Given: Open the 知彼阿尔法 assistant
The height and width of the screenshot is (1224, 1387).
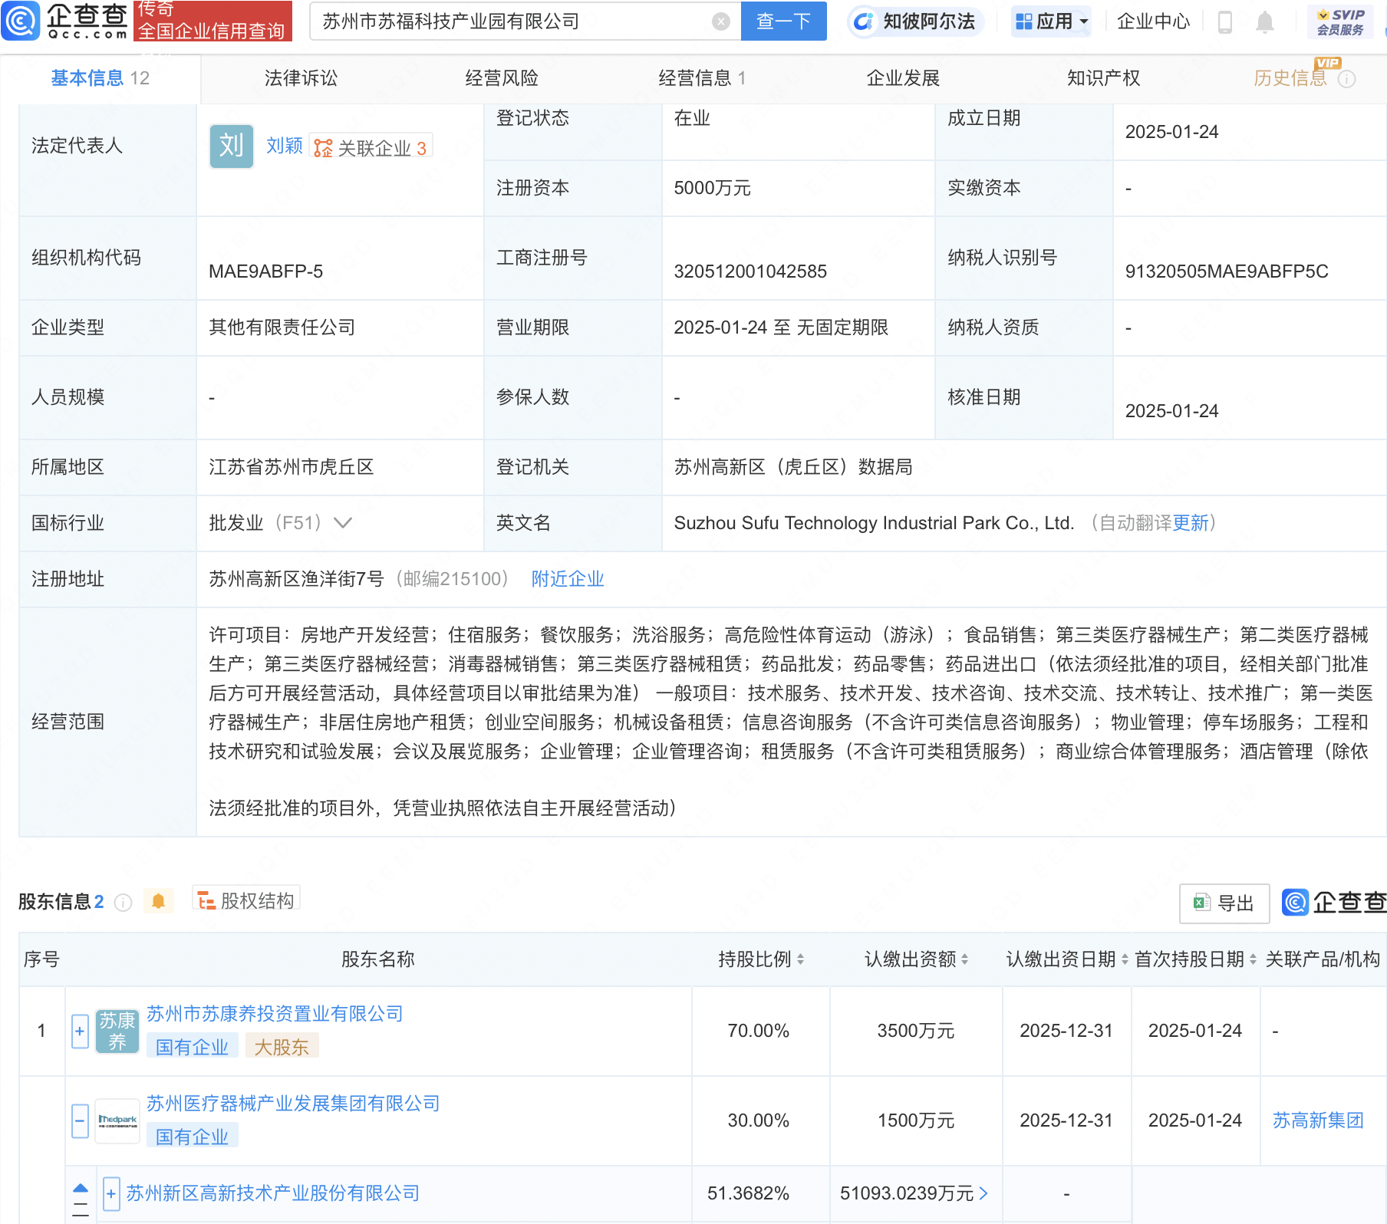Looking at the screenshot, I should pyautogui.click(x=916, y=21).
